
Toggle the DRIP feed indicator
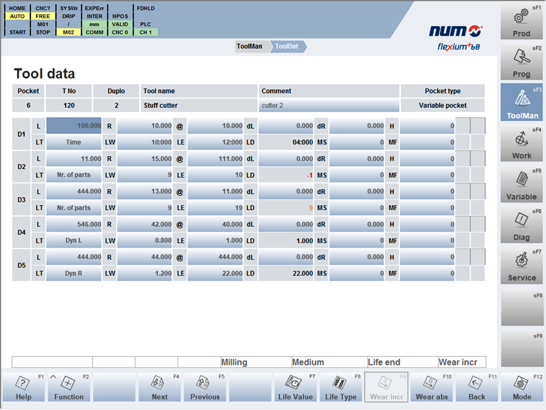[68, 16]
